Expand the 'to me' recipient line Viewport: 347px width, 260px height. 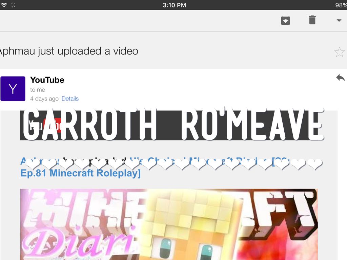click(x=38, y=90)
